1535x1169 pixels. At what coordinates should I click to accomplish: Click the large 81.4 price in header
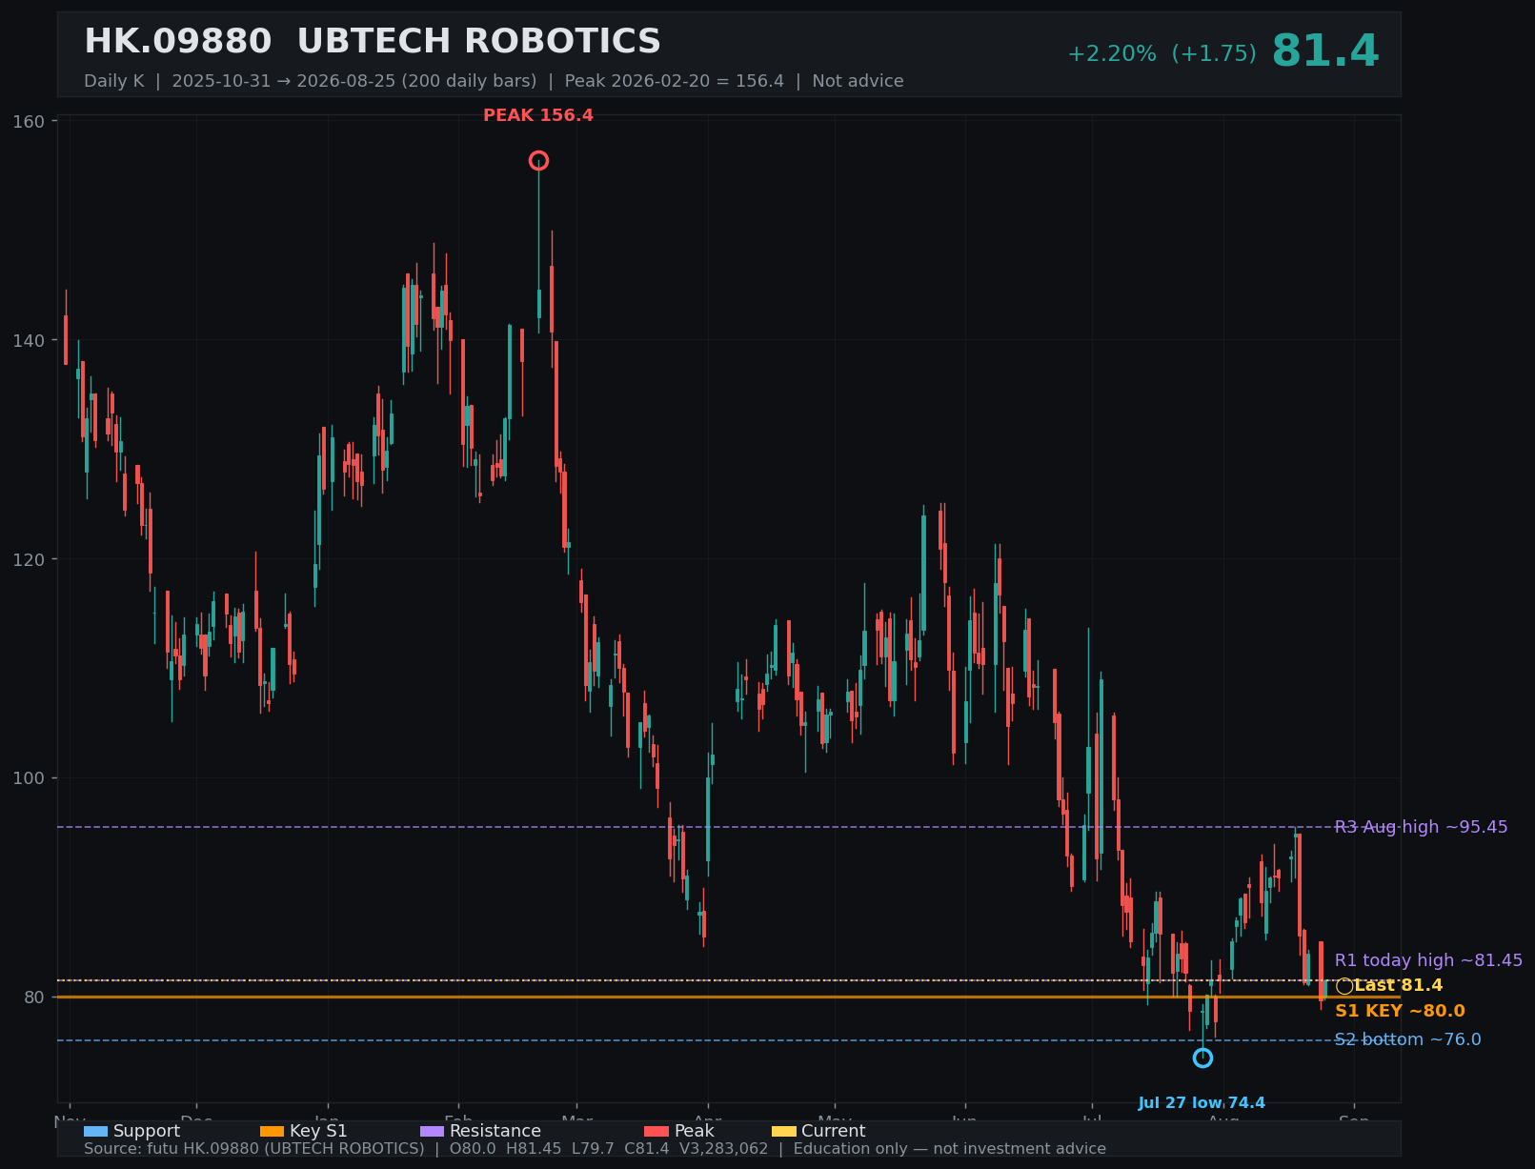(x=1325, y=51)
